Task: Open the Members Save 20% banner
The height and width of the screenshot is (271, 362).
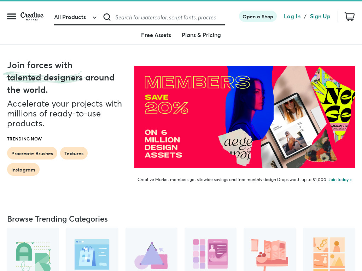Action: pyautogui.click(x=245, y=117)
